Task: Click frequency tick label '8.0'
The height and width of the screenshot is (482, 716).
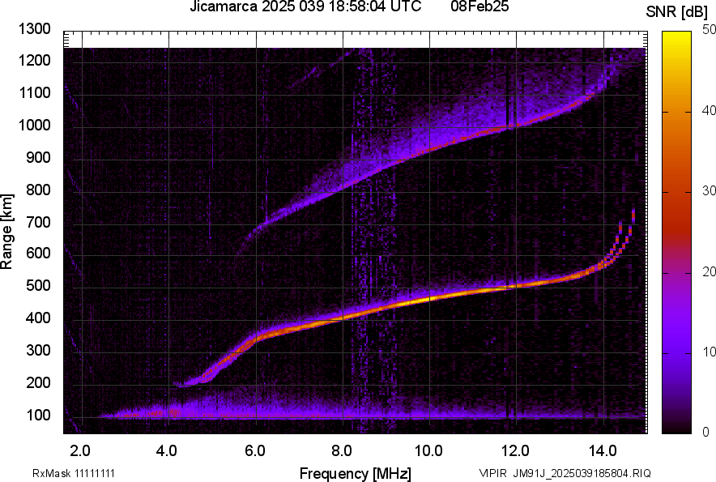Action: (341, 451)
